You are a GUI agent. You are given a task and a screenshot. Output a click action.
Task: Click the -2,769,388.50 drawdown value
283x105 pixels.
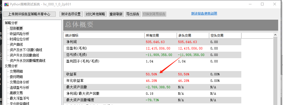coord(158,87)
